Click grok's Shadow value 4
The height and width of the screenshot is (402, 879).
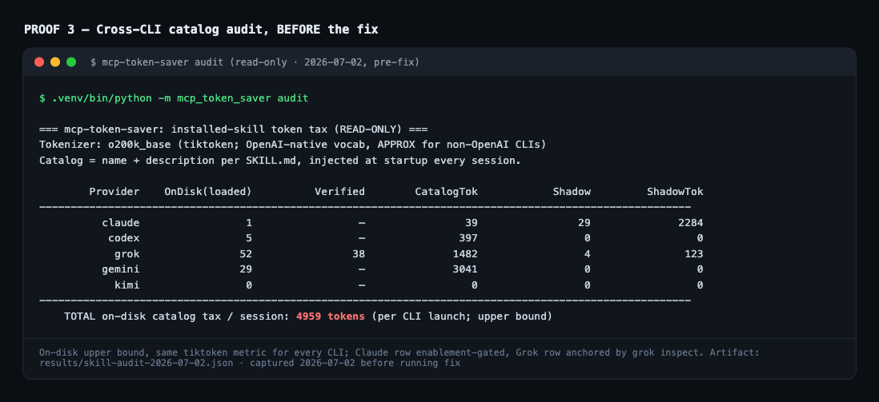click(x=588, y=253)
